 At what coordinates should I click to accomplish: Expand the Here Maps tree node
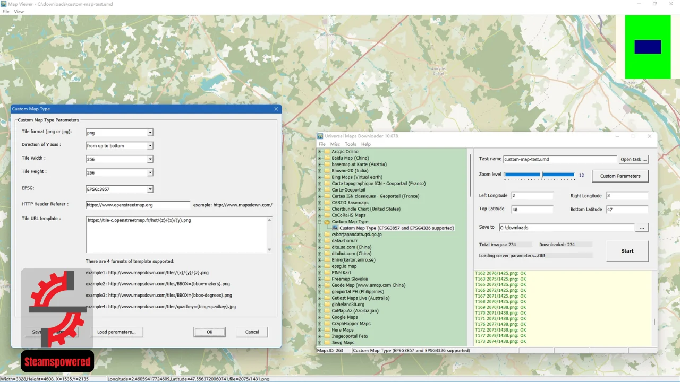[x=320, y=330]
